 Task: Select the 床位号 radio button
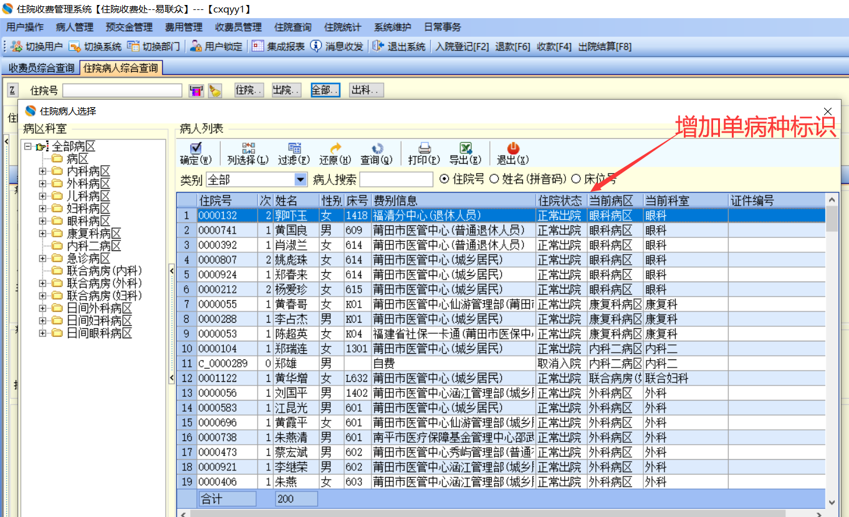click(x=576, y=179)
